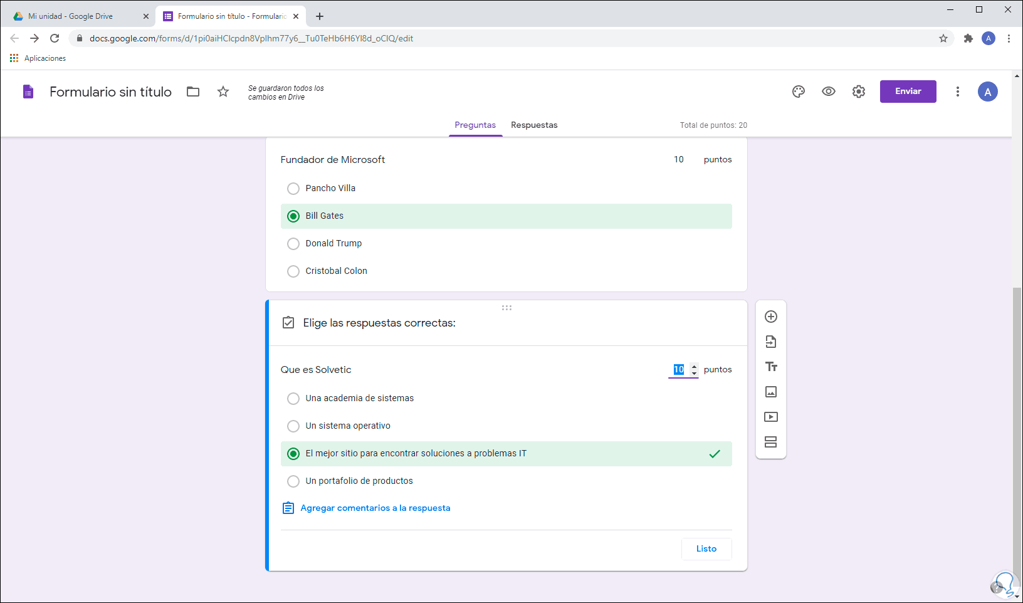The image size is (1023, 603).
Task: Close the Mi unidad Google Drive tab
Action: coord(146,16)
